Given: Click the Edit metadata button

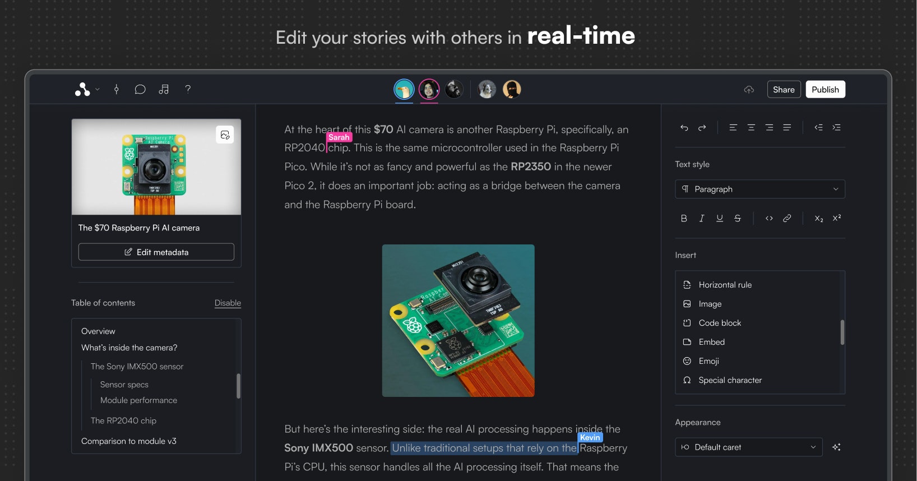Looking at the screenshot, I should coord(156,252).
